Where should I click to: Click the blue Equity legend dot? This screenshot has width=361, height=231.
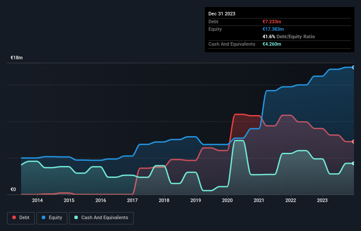coord(44,217)
